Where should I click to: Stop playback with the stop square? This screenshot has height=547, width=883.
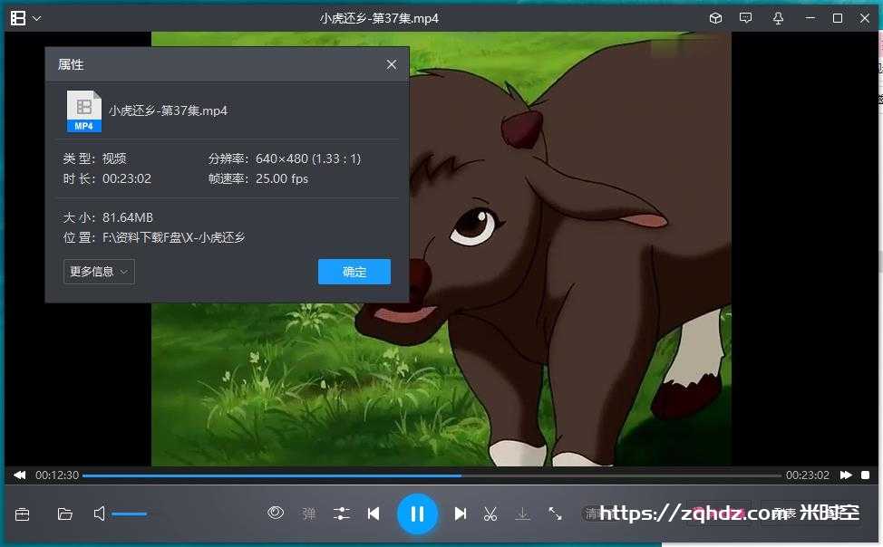(x=866, y=475)
